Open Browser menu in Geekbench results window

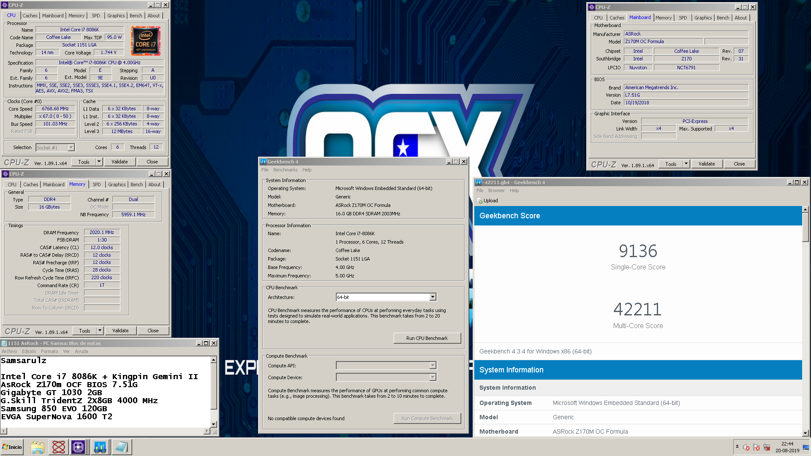click(496, 190)
